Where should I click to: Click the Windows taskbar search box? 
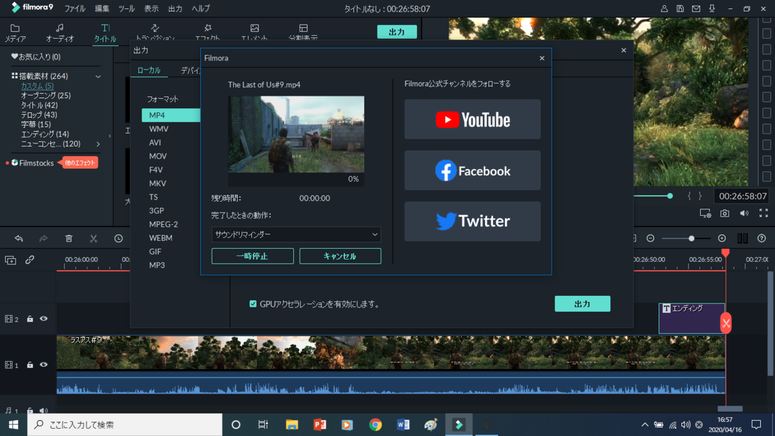pos(125,424)
